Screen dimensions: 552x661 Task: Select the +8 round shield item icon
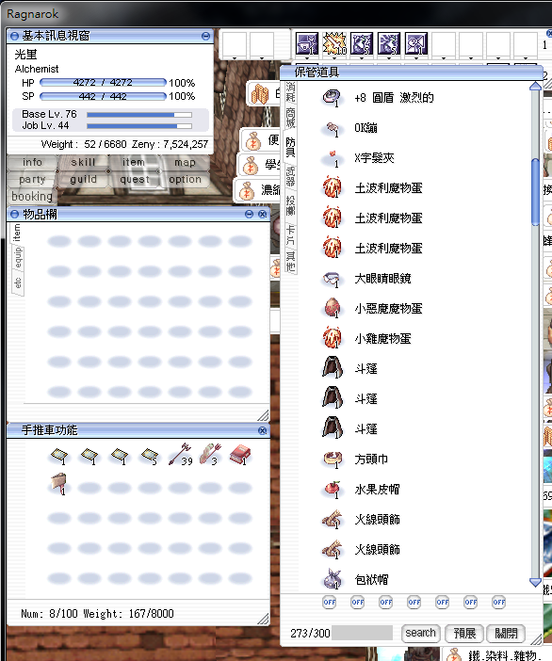(332, 98)
